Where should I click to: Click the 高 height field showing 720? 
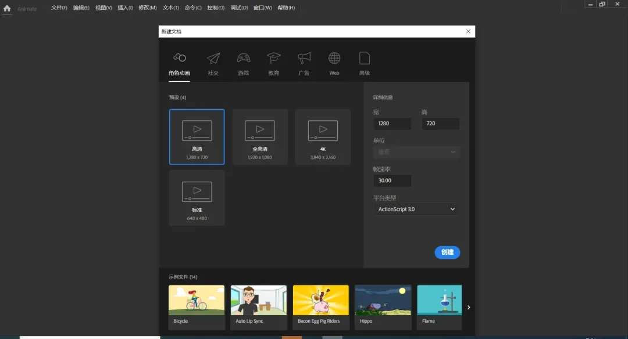[x=441, y=124]
